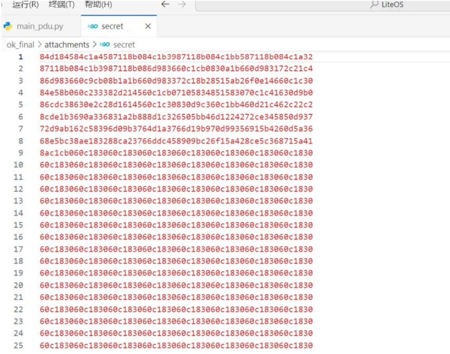Go forward with the right arrow
450x354 pixels.
coord(182,4)
